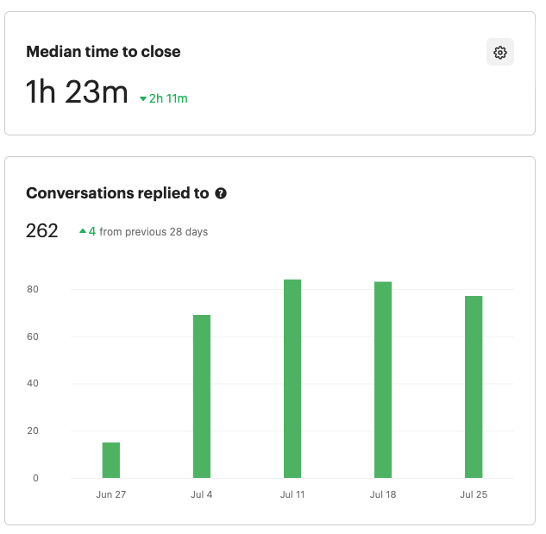Click the Conversations replied to title

117,193
